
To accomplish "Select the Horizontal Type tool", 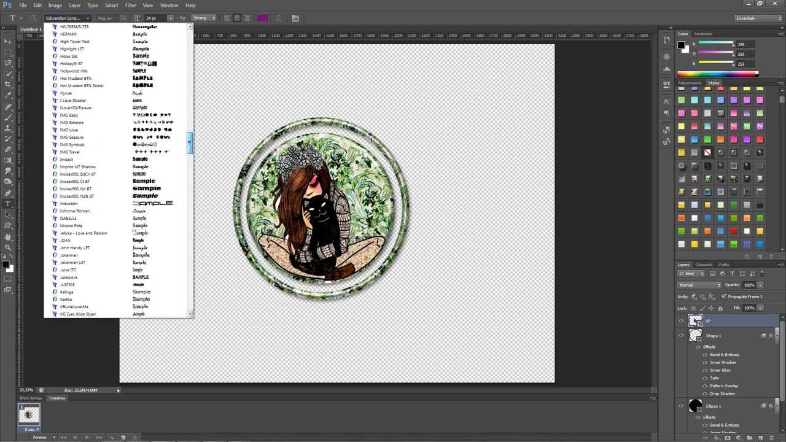I will click(x=8, y=204).
